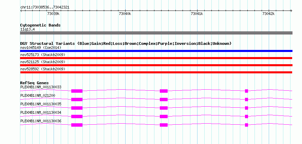Viewport: 302px width, 144px height.
Task: Select the mid-sized exon of NM_001130036 near 73040.5k
Action: (x=164, y=125)
